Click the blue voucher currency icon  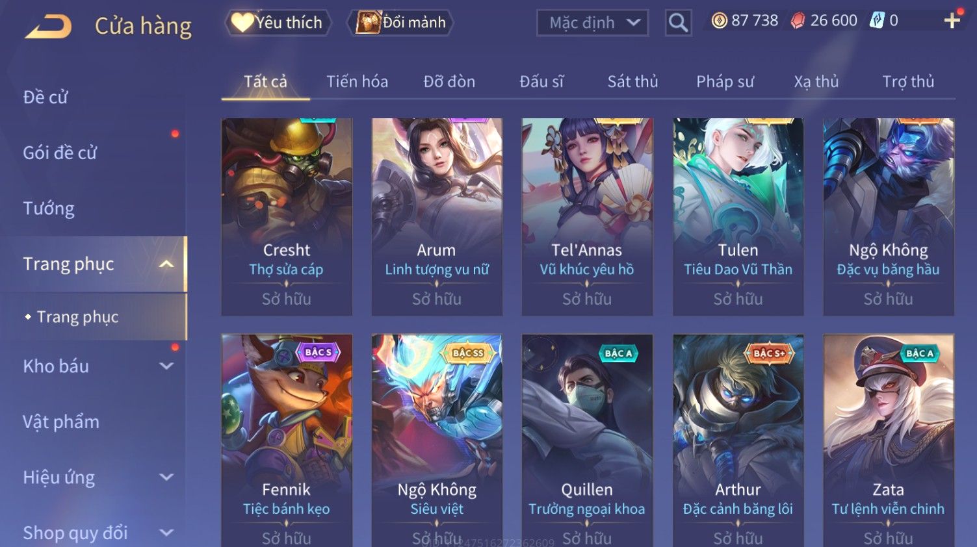[877, 21]
